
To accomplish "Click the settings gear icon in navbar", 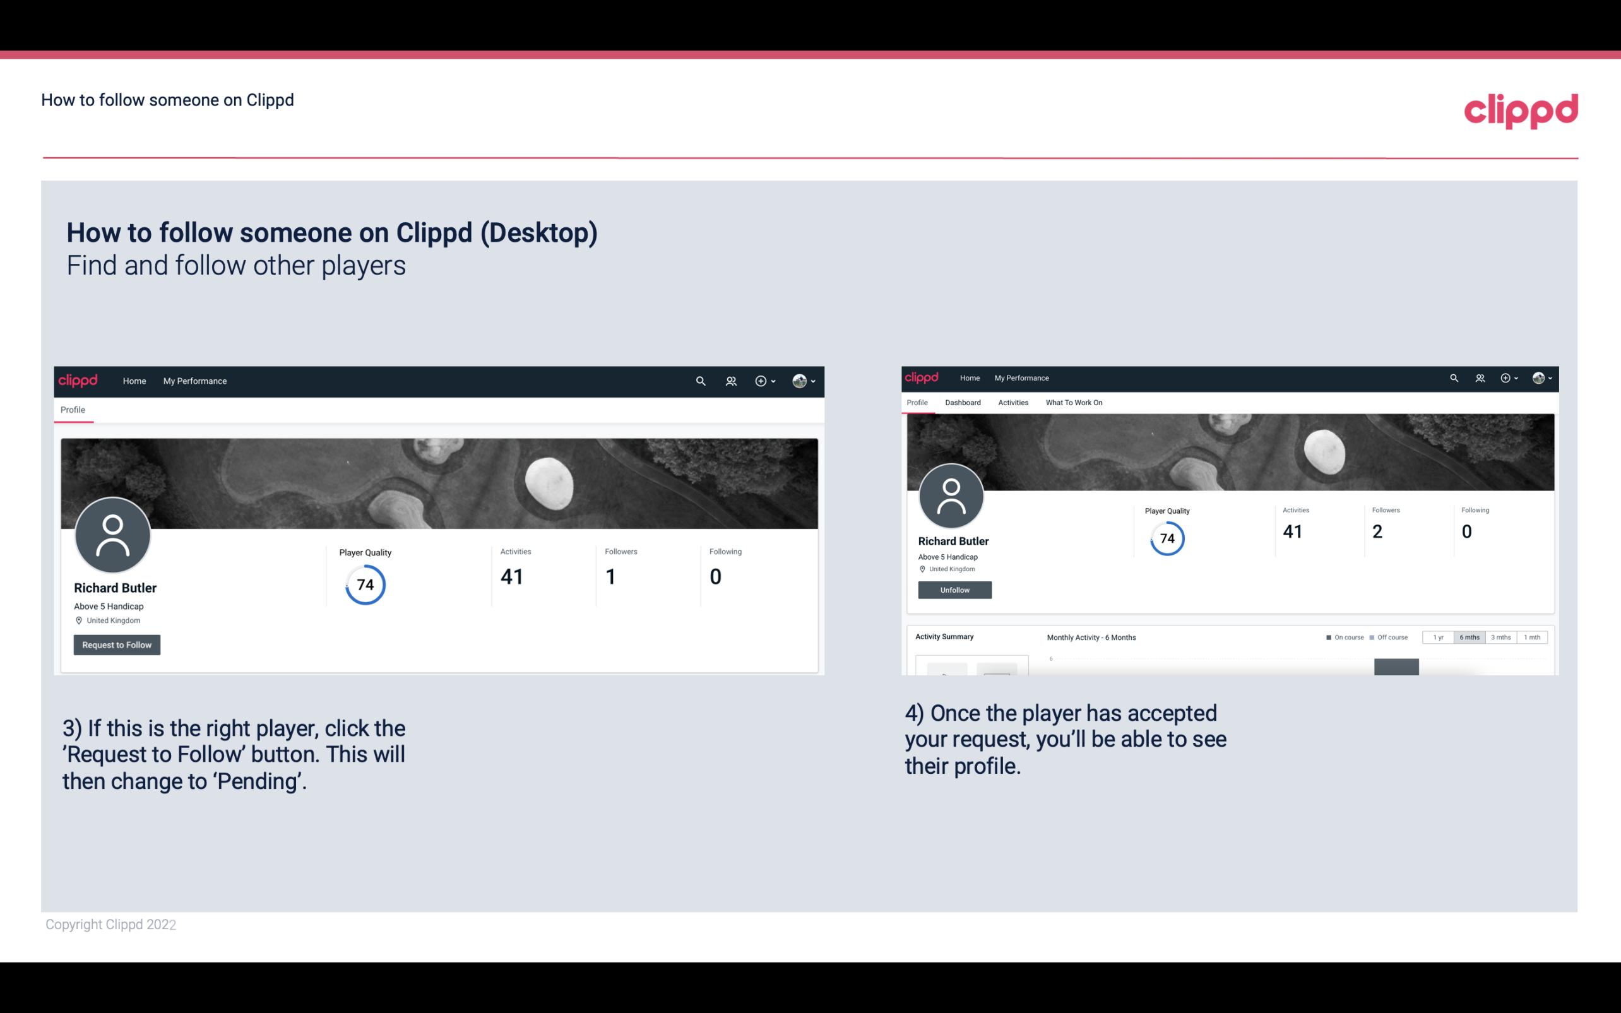I will [760, 381].
